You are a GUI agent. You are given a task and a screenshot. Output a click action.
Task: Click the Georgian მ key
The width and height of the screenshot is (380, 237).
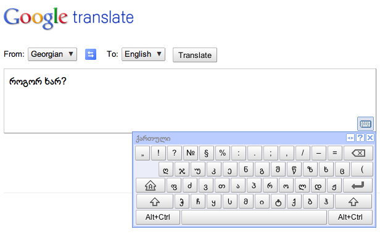[x=246, y=202]
